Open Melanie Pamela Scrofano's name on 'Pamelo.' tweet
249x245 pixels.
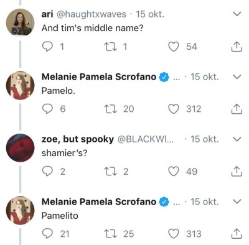[x=99, y=76]
